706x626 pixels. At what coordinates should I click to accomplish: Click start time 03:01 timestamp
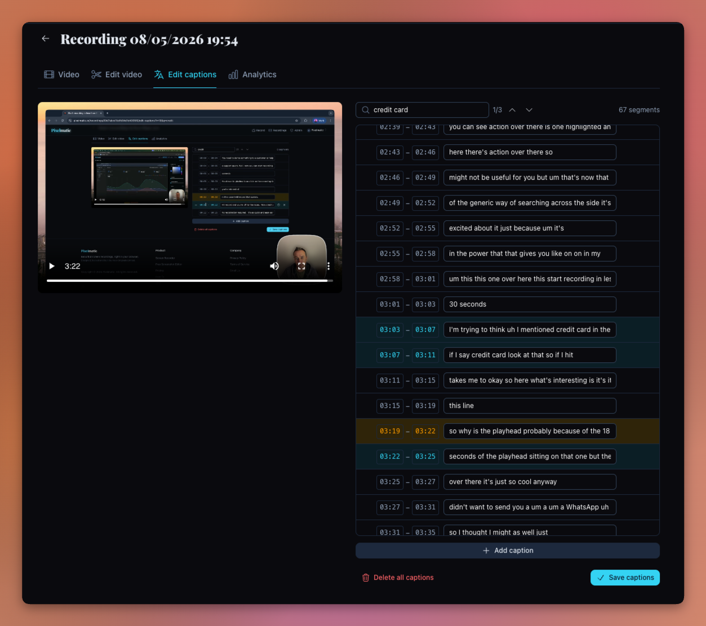pyautogui.click(x=390, y=304)
